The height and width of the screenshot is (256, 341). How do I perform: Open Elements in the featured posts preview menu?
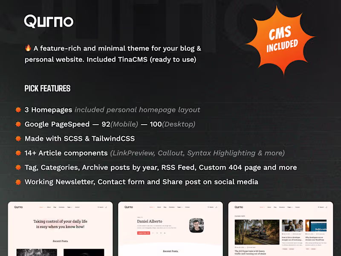(282, 207)
